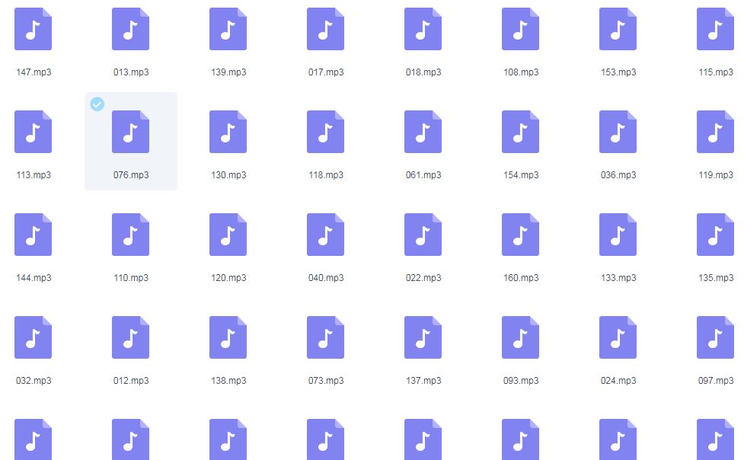Select the 144.mp3 audio file icon

(x=34, y=235)
